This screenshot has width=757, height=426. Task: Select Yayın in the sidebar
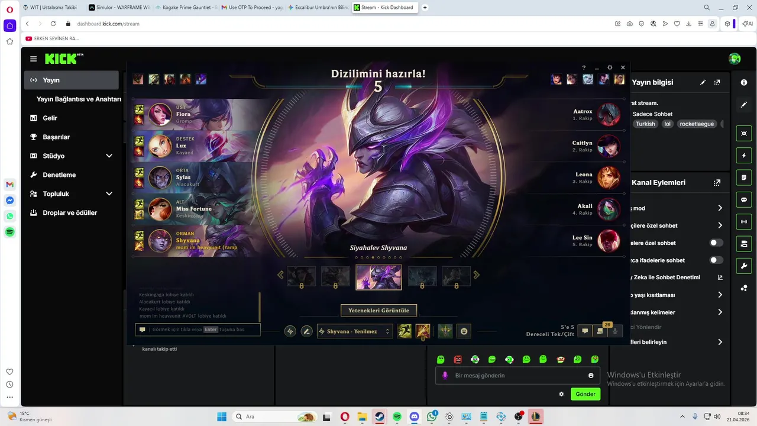click(x=72, y=80)
